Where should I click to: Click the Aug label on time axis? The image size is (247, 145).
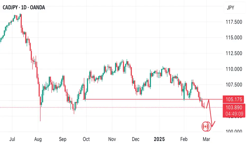(x=38, y=139)
